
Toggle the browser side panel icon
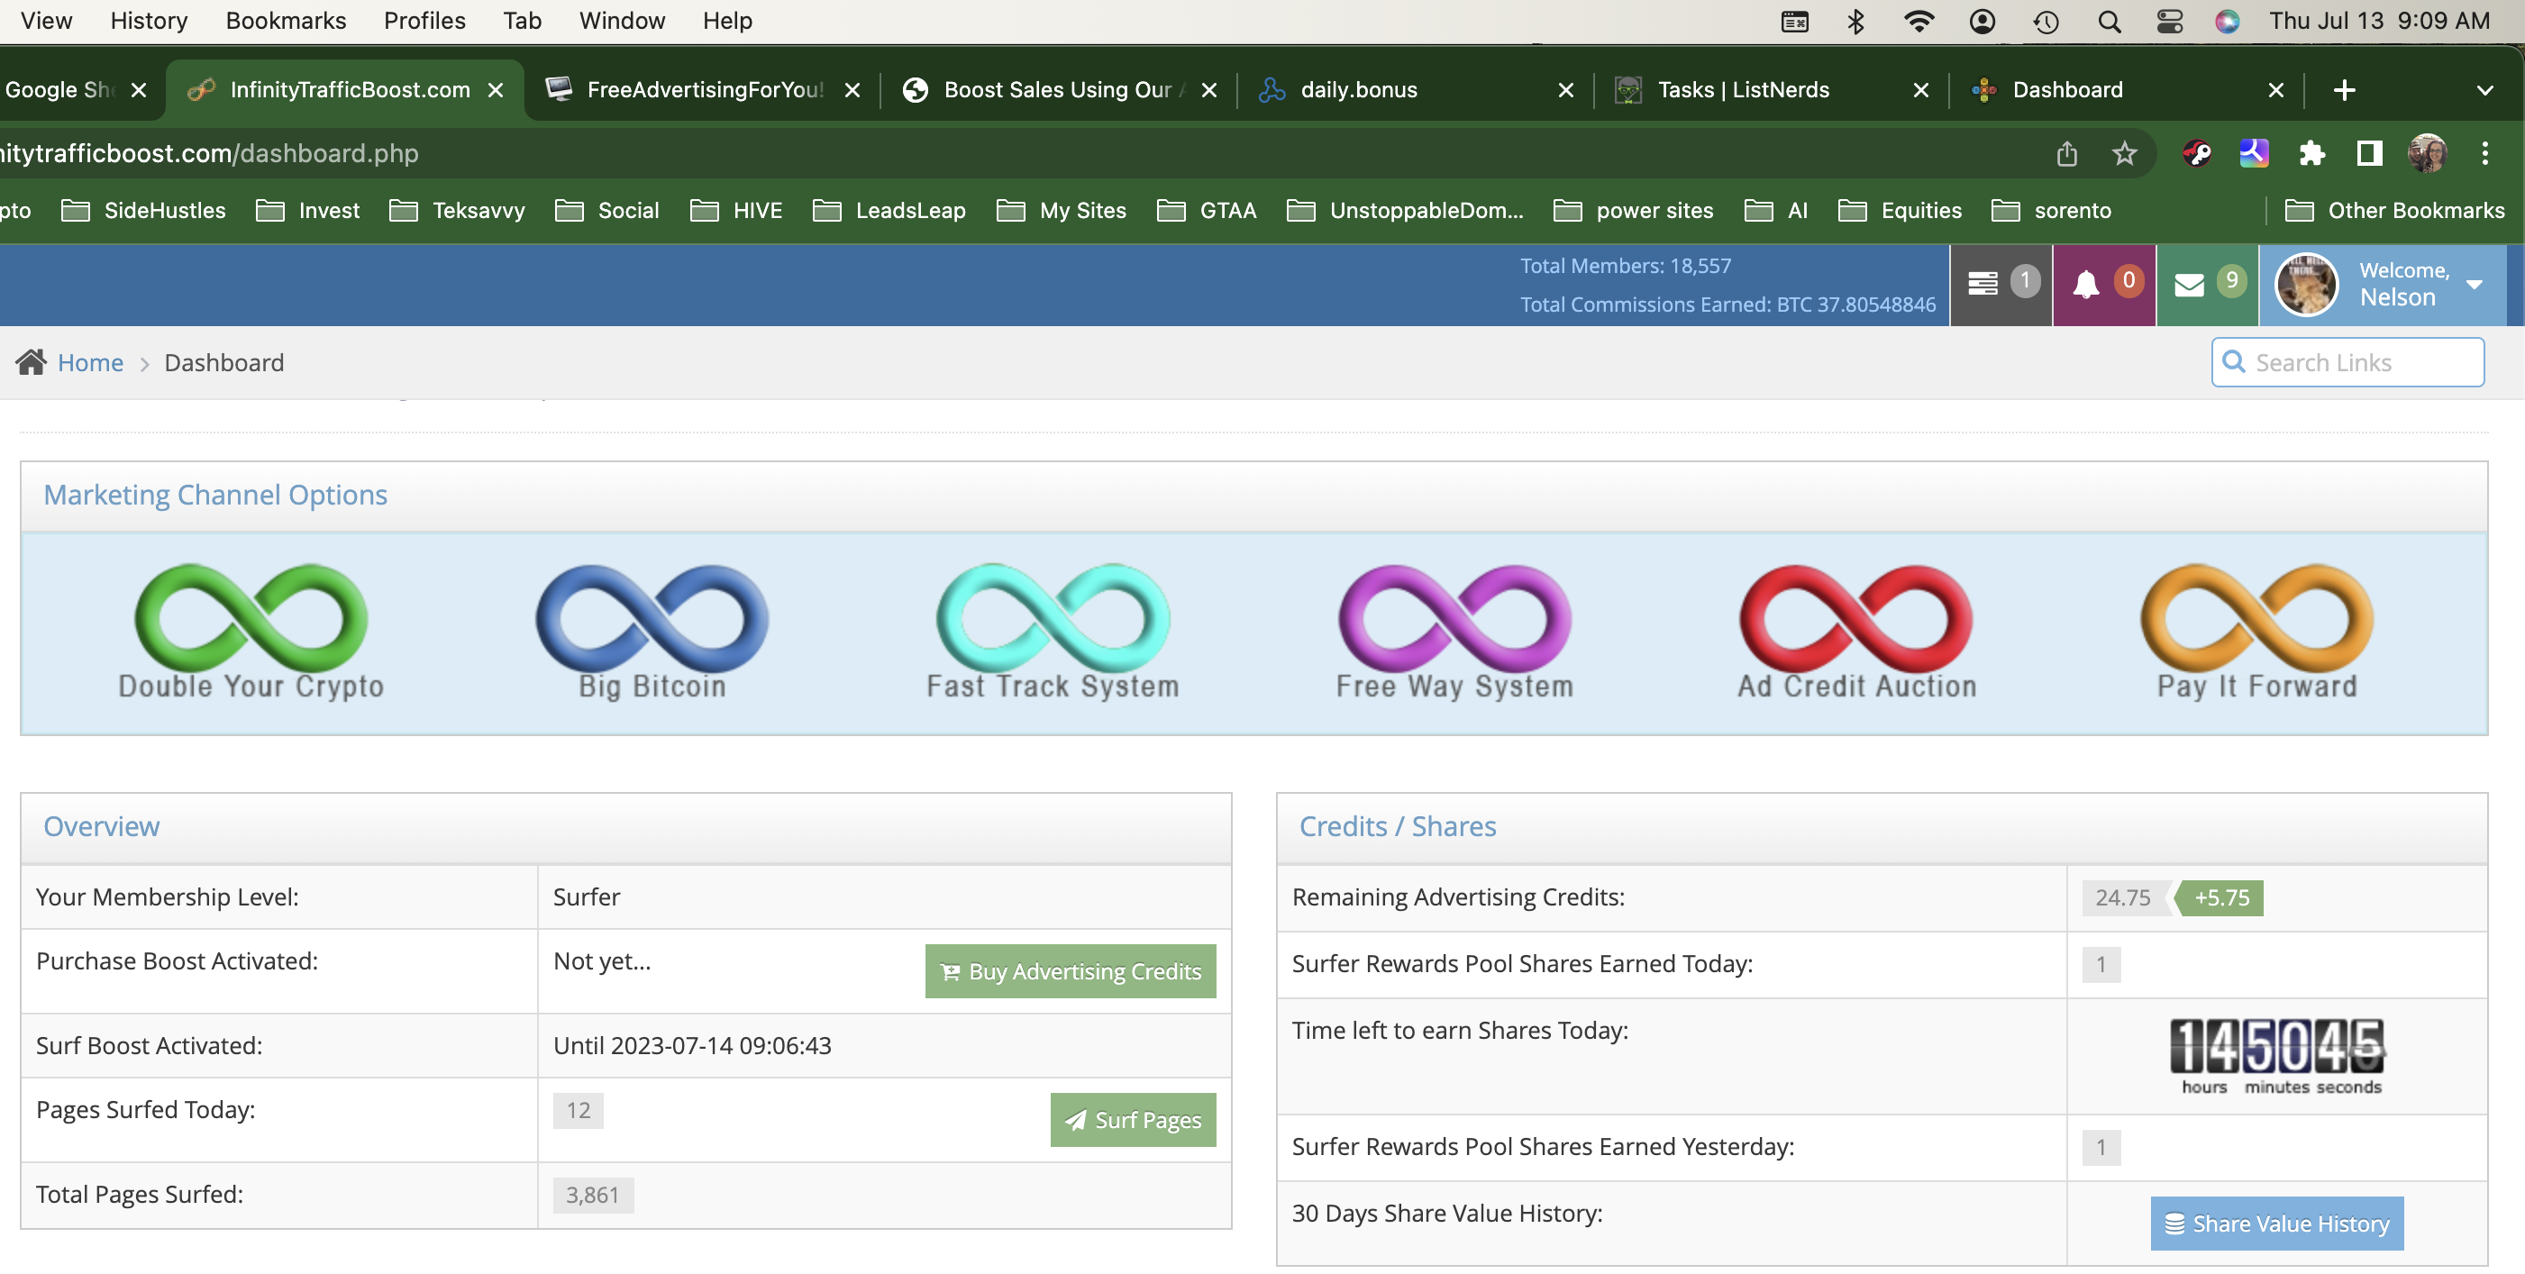click(2369, 153)
